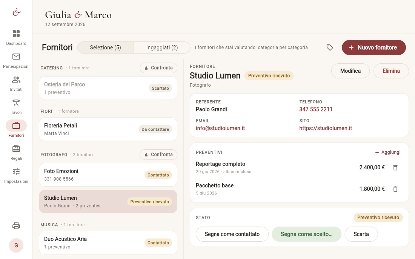This screenshot has width=415, height=259.
Task: Click the tag categories icon
Action: [329, 48]
